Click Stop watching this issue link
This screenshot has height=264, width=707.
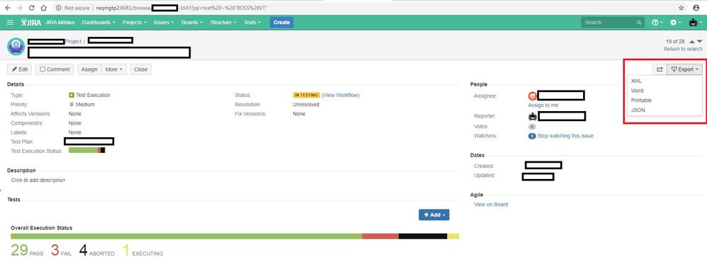[565, 136]
